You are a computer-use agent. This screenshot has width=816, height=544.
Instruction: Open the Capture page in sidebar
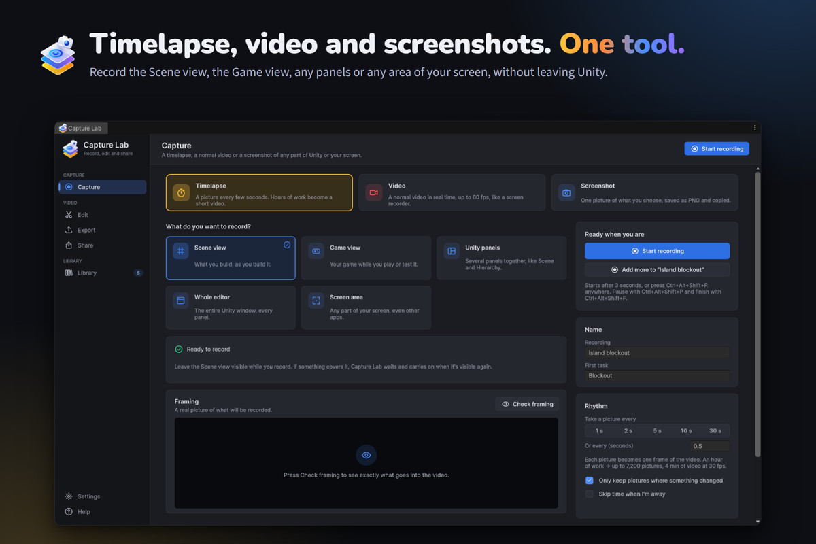click(103, 187)
